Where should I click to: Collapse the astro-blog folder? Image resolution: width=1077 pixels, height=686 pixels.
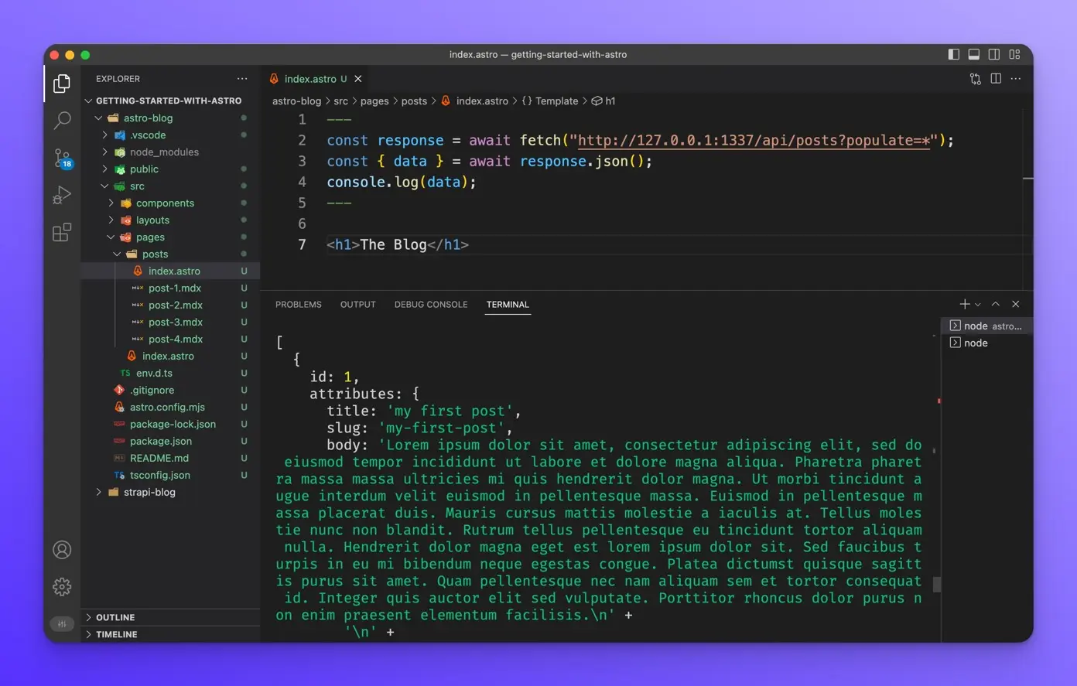(x=148, y=118)
